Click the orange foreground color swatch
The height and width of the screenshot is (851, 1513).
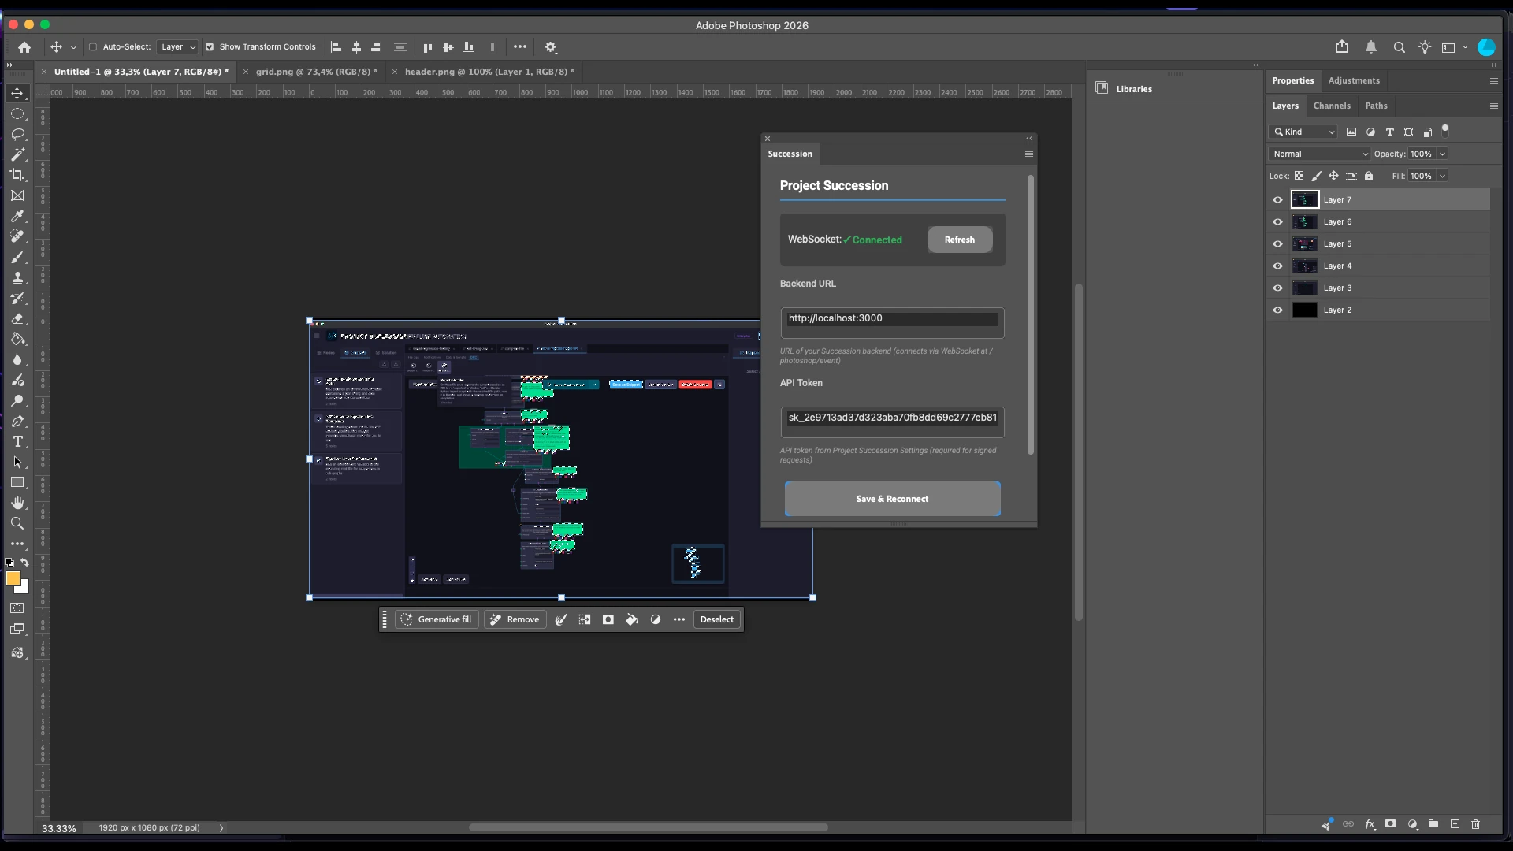click(13, 578)
